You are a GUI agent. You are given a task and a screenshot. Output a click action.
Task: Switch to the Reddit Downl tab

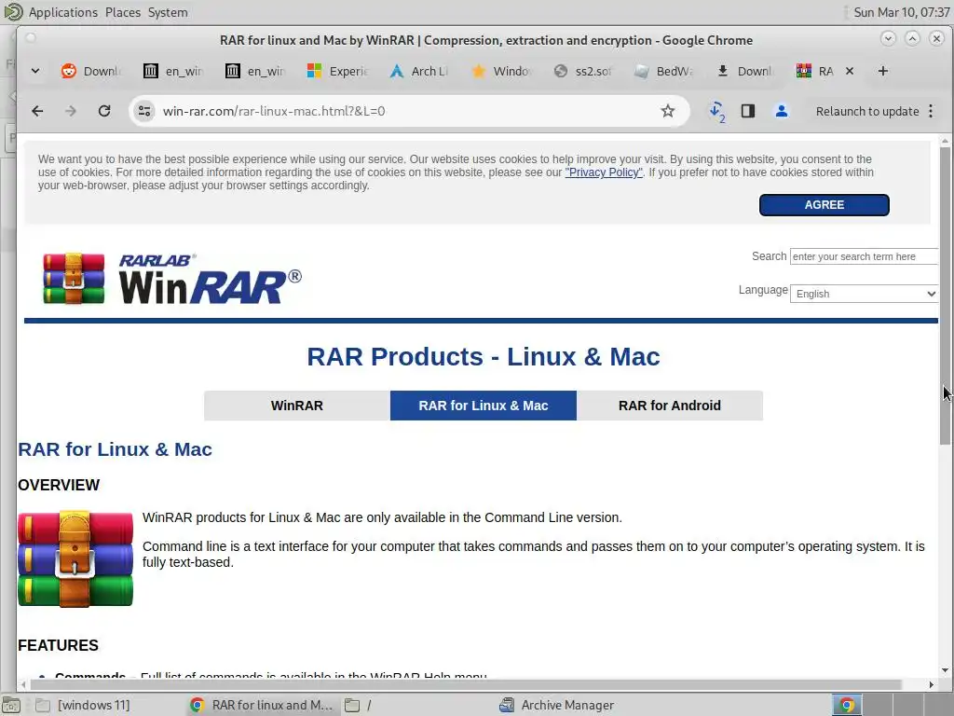pos(92,71)
